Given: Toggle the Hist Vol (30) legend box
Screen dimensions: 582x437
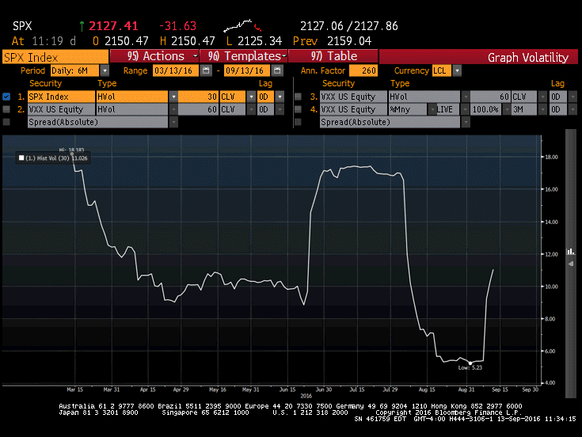Looking at the screenshot, I should (21, 158).
